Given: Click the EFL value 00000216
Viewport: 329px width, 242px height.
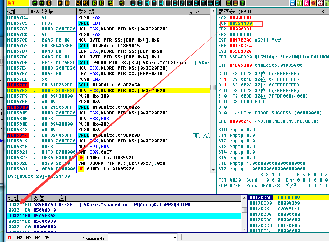Looking at the screenshot, I should click(x=241, y=121).
